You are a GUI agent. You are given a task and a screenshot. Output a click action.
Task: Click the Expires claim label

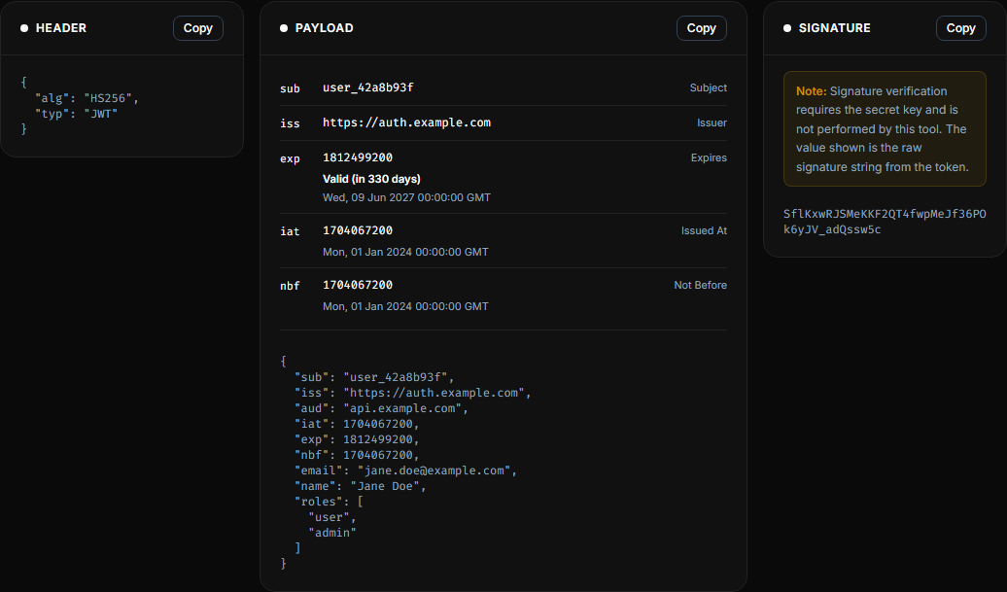click(709, 157)
